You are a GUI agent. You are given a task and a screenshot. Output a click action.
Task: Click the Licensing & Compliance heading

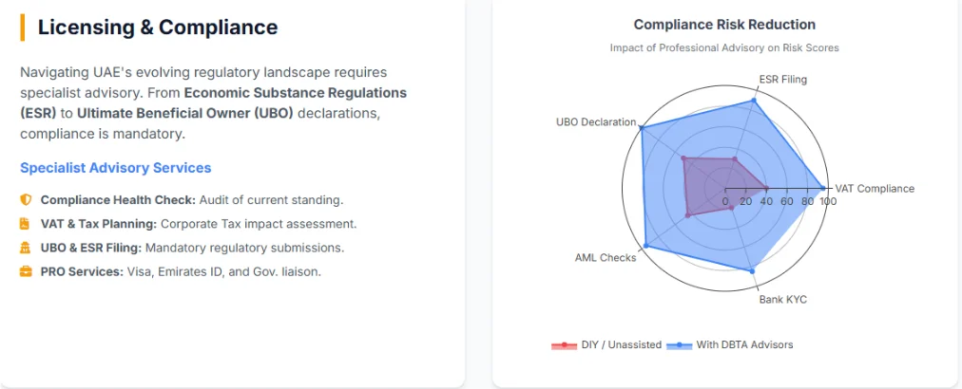click(158, 28)
